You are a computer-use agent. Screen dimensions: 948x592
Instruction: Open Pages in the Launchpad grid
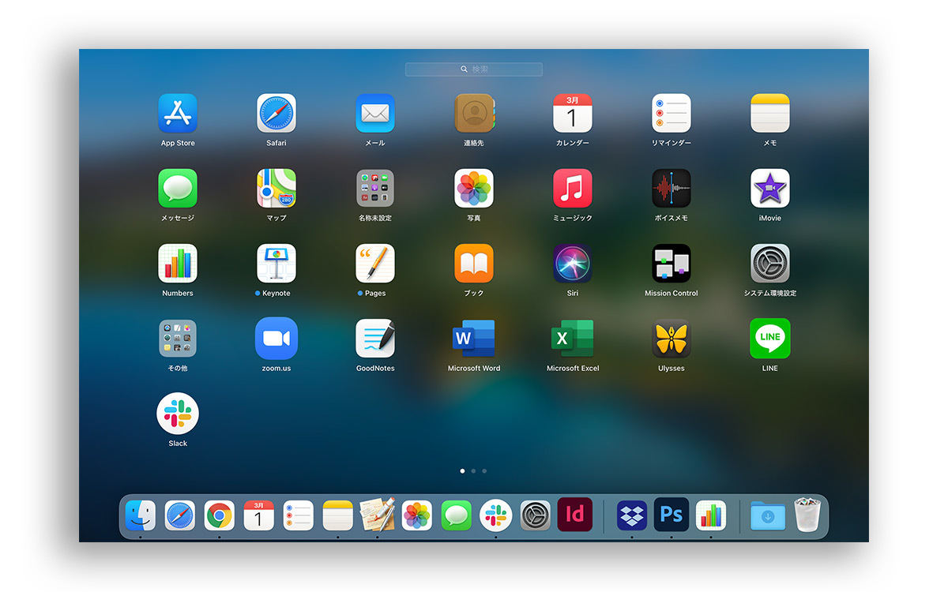[x=375, y=264]
